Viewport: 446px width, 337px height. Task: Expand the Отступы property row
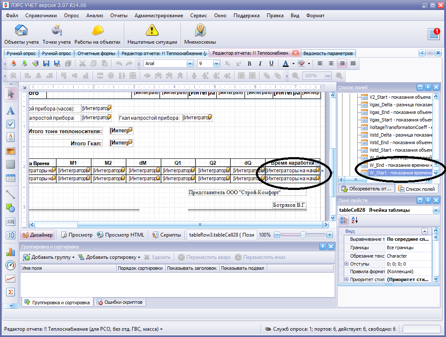(346, 264)
